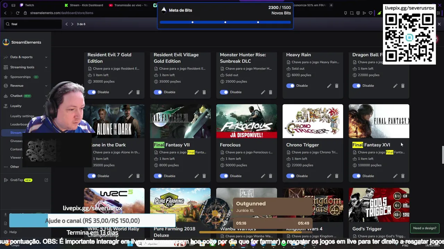The image size is (444, 249).
Task: Edit the Resident Evil Village Gold Edition item
Action: point(197,92)
